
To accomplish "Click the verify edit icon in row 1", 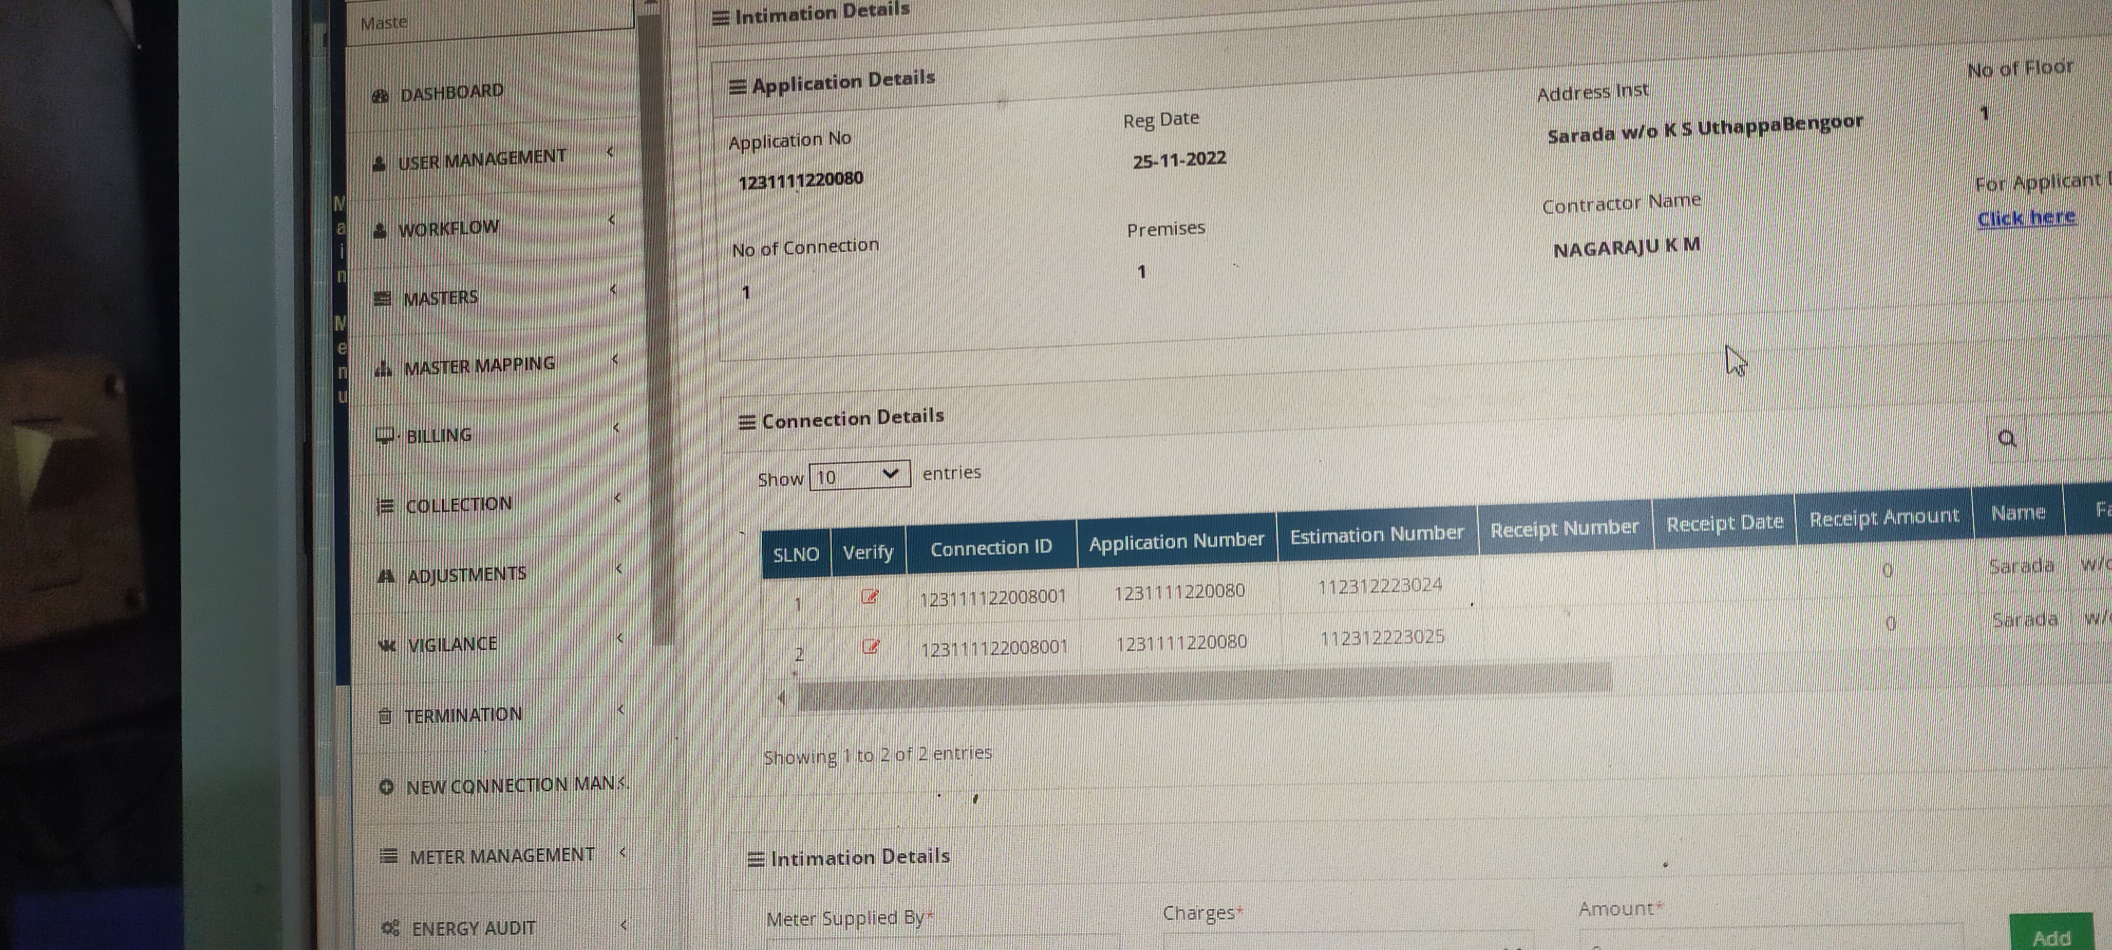I will [x=870, y=597].
